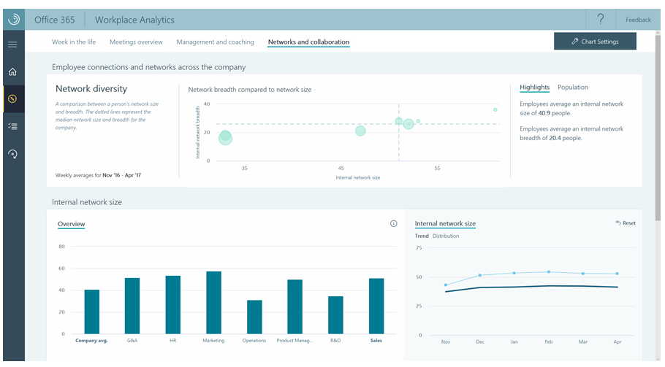Reset the Internal network size chart
The width and height of the screenshot is (665, 367).
point(626,223)
